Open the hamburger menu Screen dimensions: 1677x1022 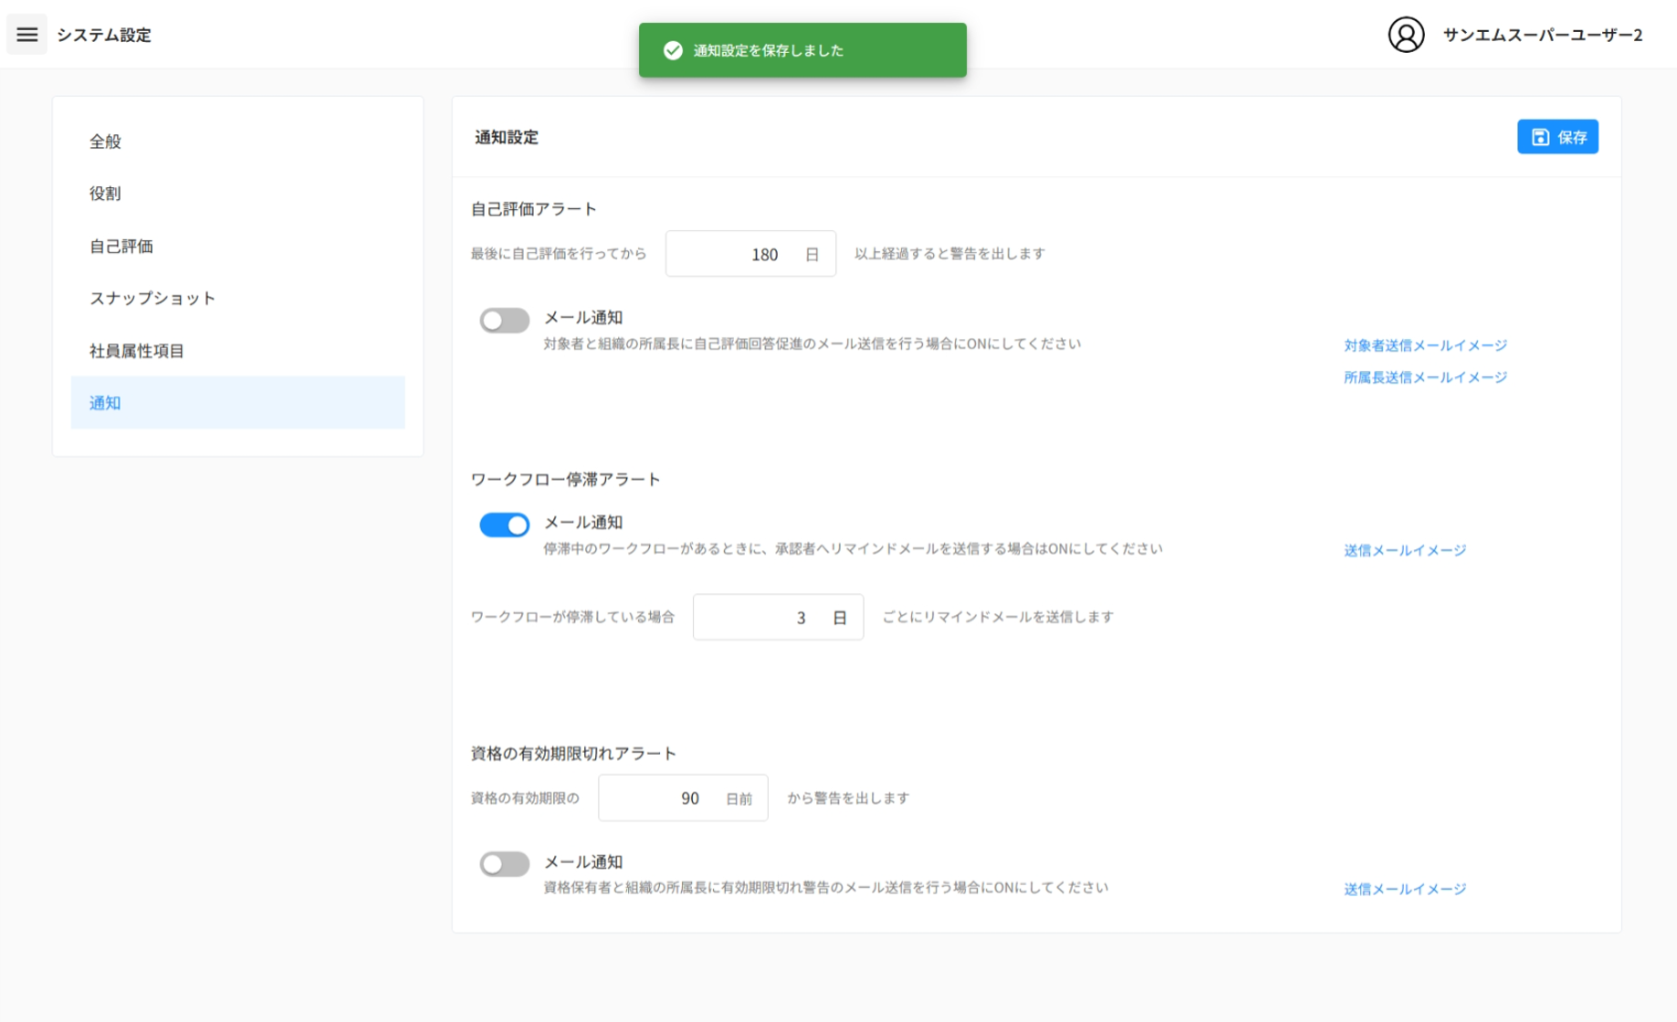pyautogui.click(x=27, y=35)
